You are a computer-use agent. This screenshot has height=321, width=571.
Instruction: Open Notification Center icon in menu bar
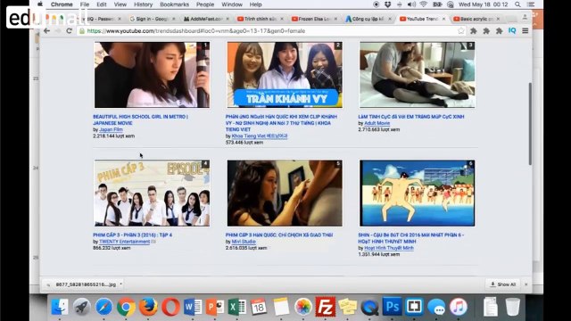[x=531, y=4]
